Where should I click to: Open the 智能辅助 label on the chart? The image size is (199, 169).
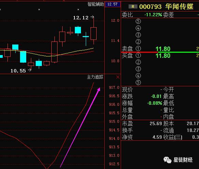coord(96,4)
